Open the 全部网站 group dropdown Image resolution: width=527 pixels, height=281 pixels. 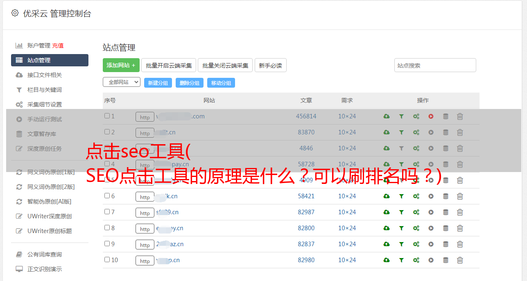(121, 82)
